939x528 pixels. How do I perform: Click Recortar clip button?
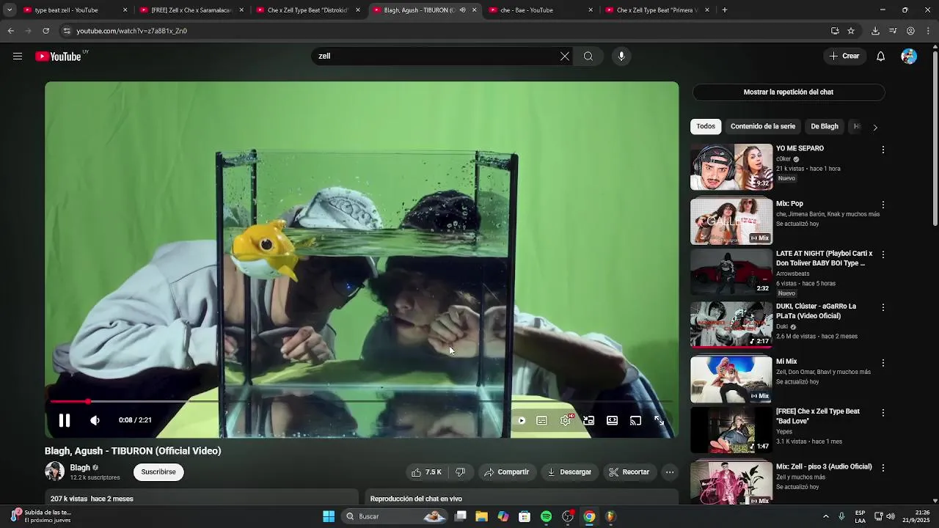coord(629,472)
